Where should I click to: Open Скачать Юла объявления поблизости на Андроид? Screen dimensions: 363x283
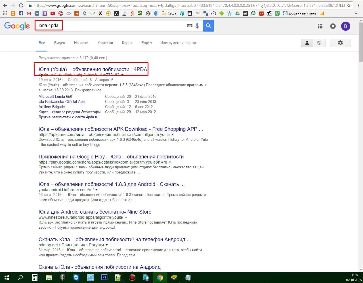point(100,267)
